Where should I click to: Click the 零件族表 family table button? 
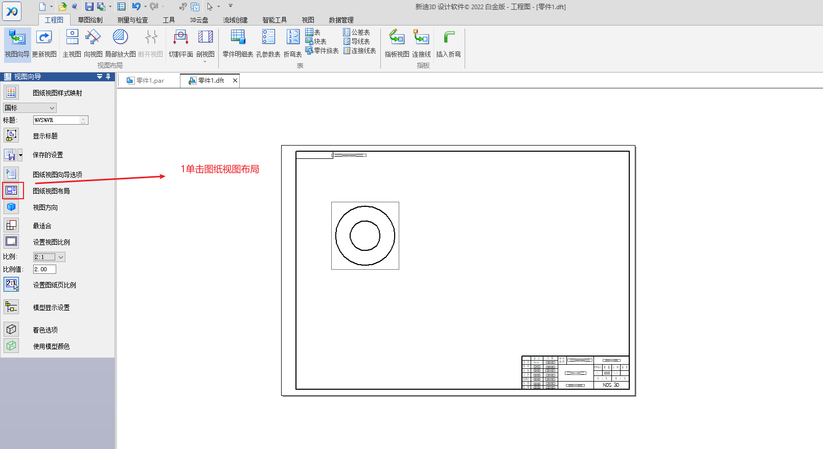tap(322, 51)
